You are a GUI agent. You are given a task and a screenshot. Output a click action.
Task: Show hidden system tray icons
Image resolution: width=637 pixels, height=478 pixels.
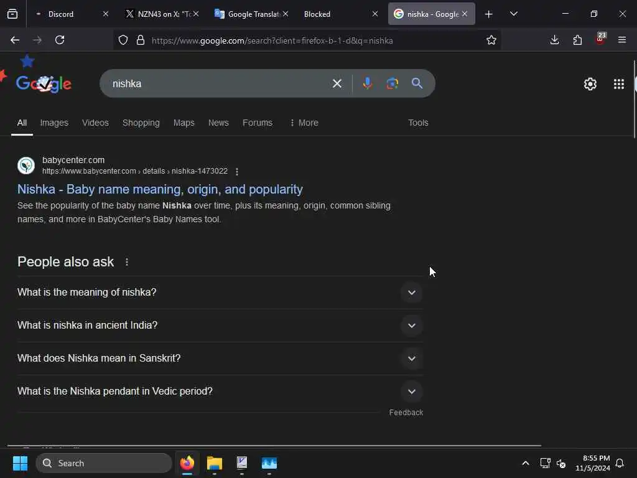pos(525,463)
